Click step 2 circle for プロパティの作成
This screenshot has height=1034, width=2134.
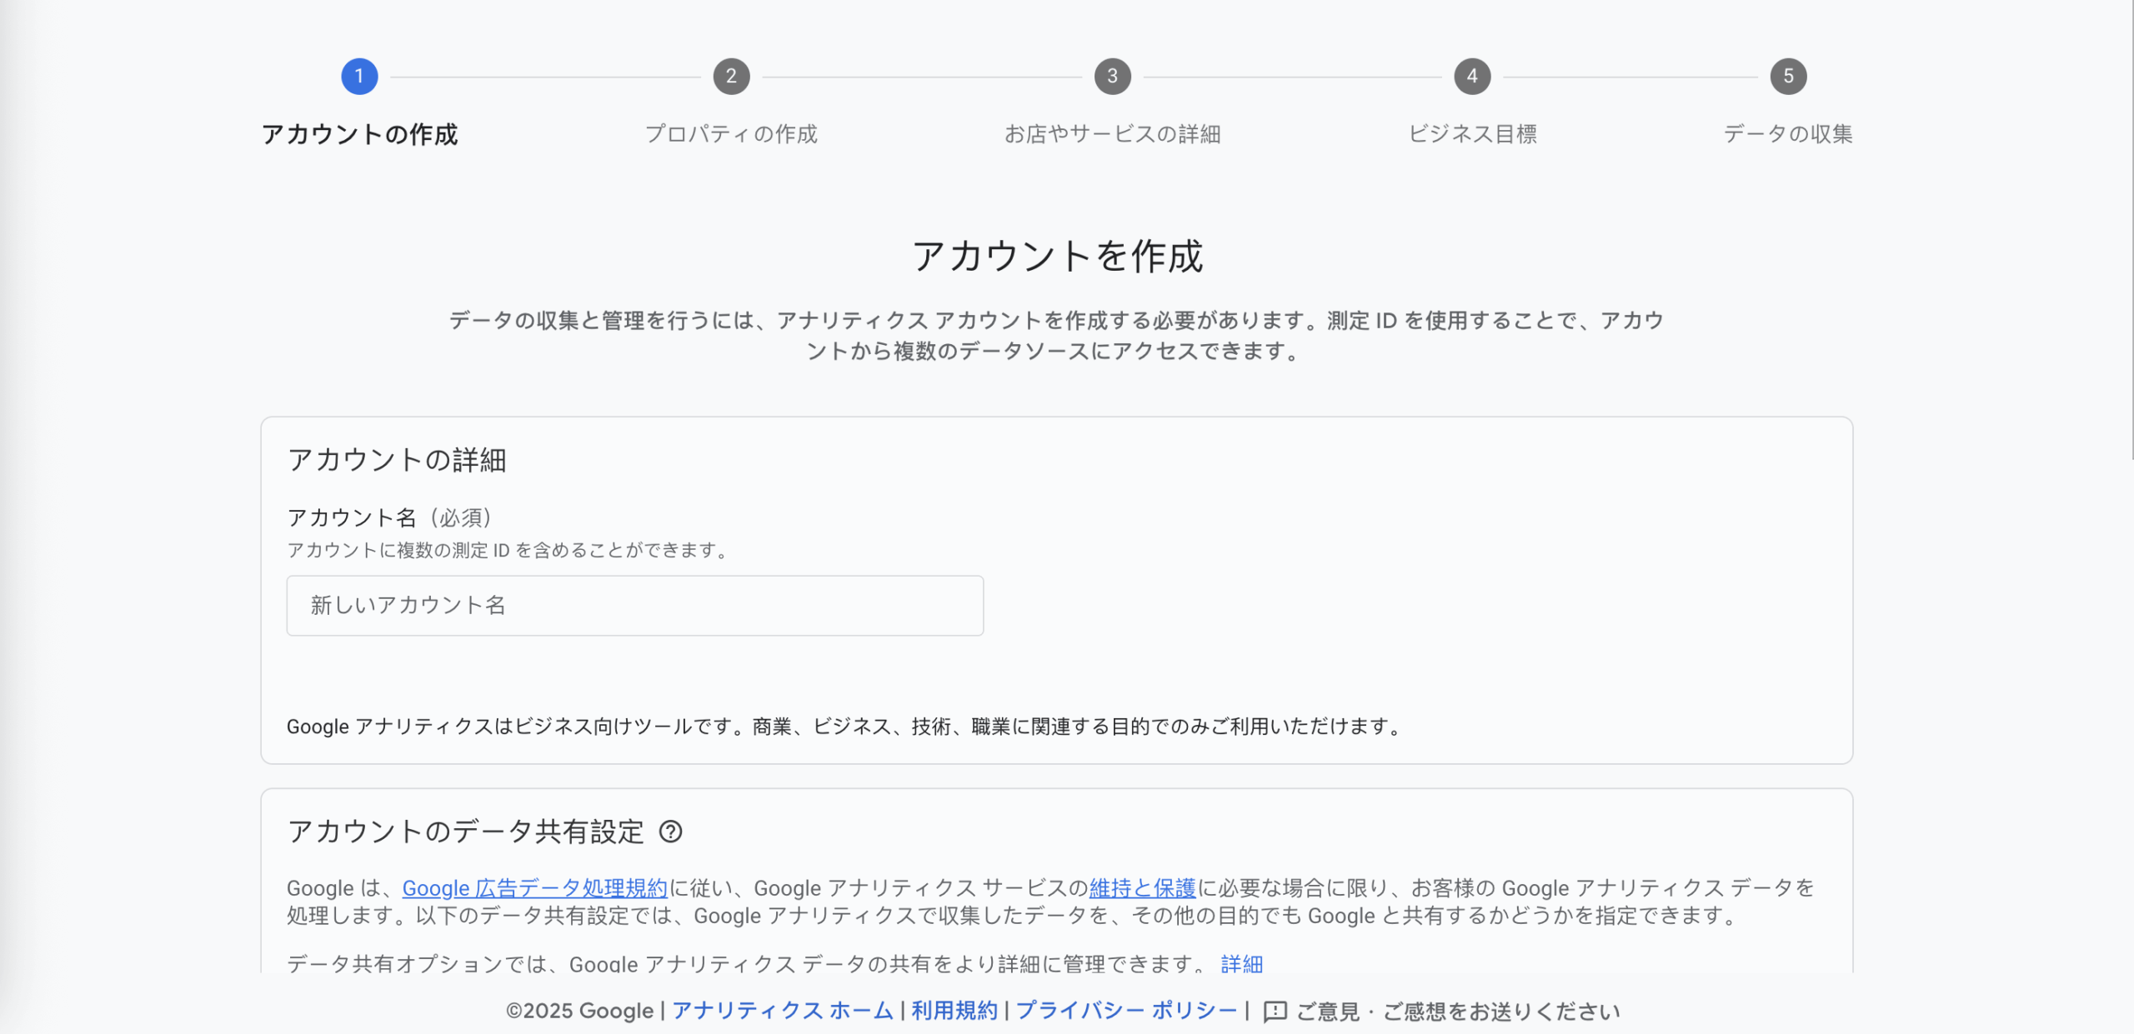click(731, 77)
